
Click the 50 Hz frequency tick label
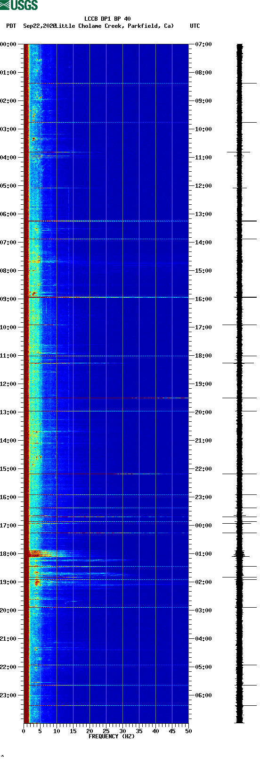point(188,731)
